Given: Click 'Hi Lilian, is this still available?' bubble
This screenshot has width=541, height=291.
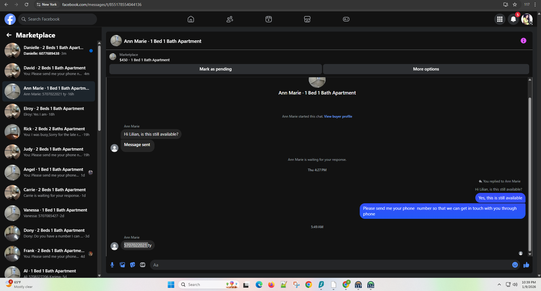Looking at the screenshot, I should pos(151,134).
